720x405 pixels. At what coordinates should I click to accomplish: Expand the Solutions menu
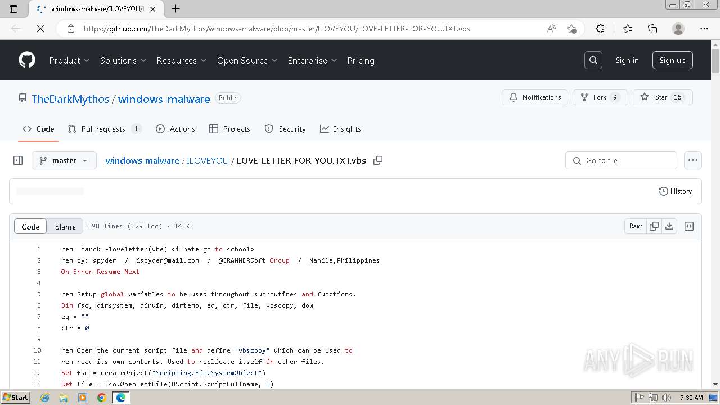coord(123,60)
